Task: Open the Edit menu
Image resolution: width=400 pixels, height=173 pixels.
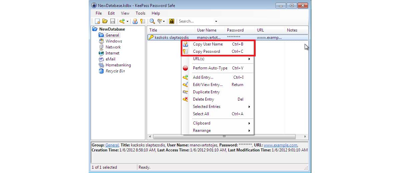Action: [111, 13]
